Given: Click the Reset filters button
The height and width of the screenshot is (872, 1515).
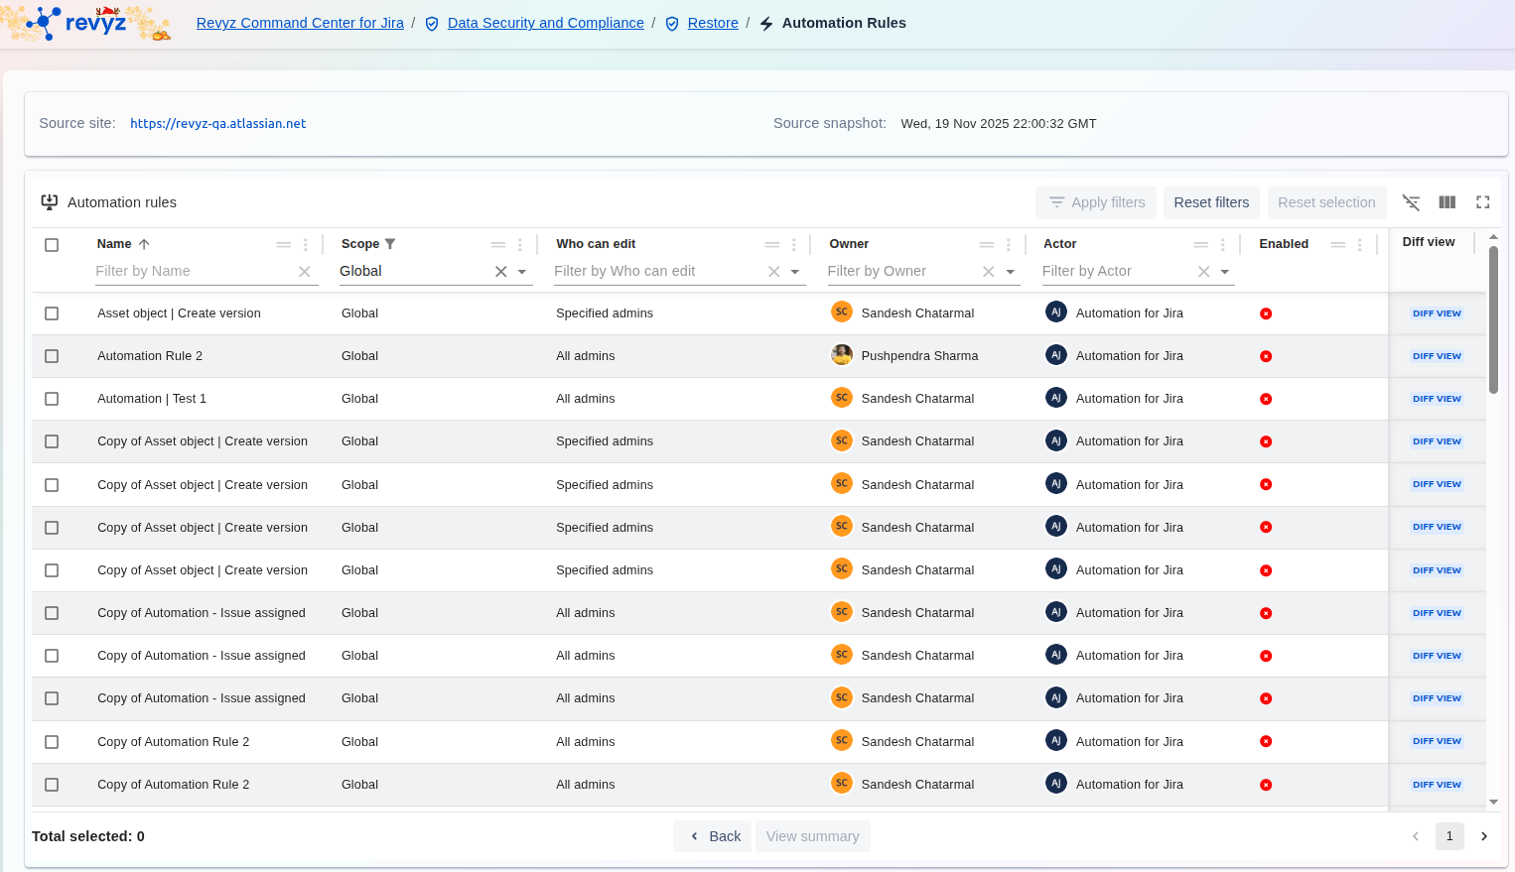Looking at the screenshot, I should click(x=1211, y=202).
